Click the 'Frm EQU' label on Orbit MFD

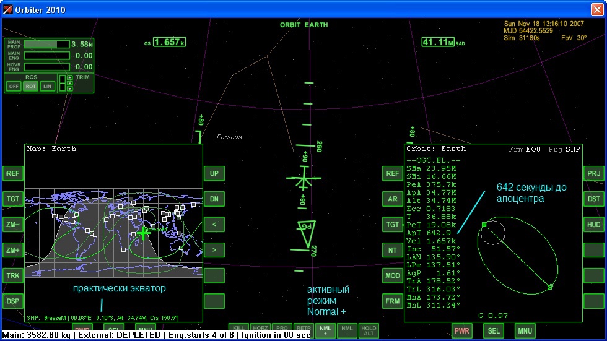pos(525,149)
